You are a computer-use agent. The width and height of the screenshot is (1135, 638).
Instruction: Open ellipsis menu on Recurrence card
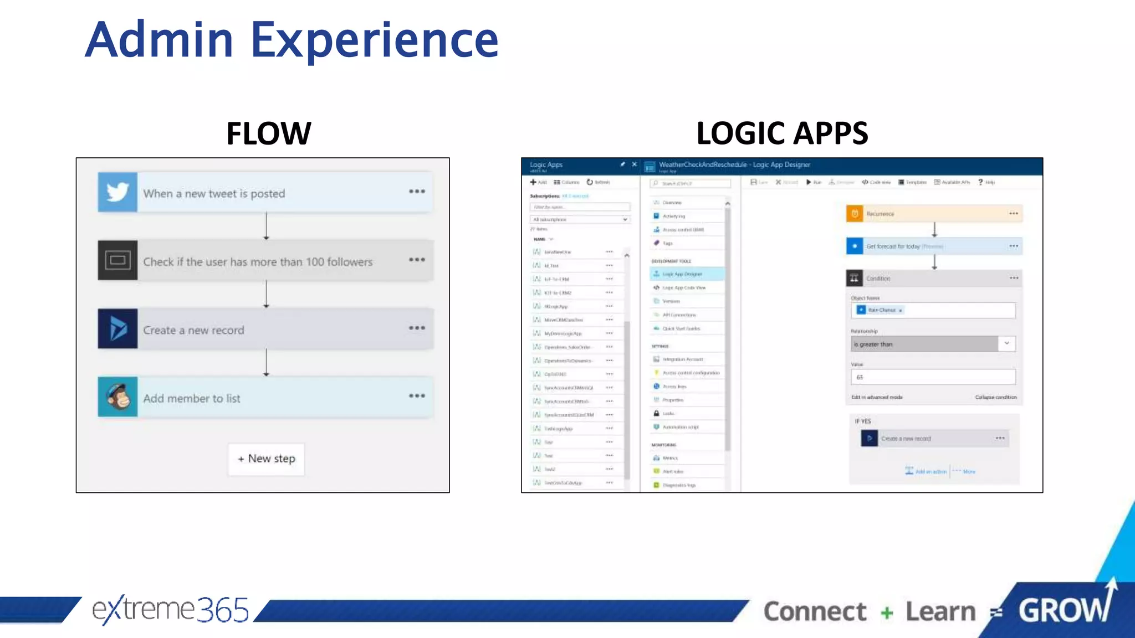pyautogui.click(x=1014, y=214)
